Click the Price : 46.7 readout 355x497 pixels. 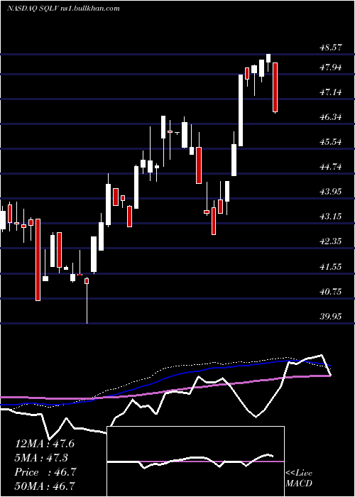point(45,472)
